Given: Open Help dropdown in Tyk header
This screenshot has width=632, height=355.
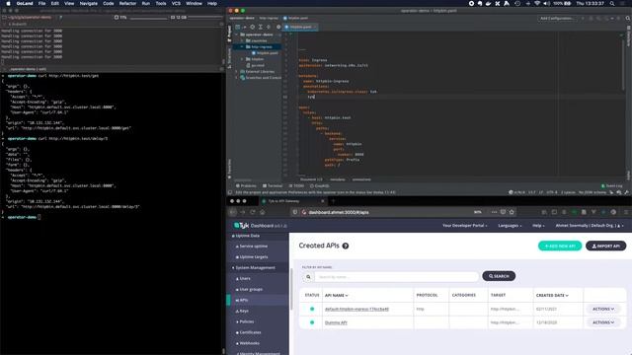Looking at the screenshot, I should [x=538, y=226].
